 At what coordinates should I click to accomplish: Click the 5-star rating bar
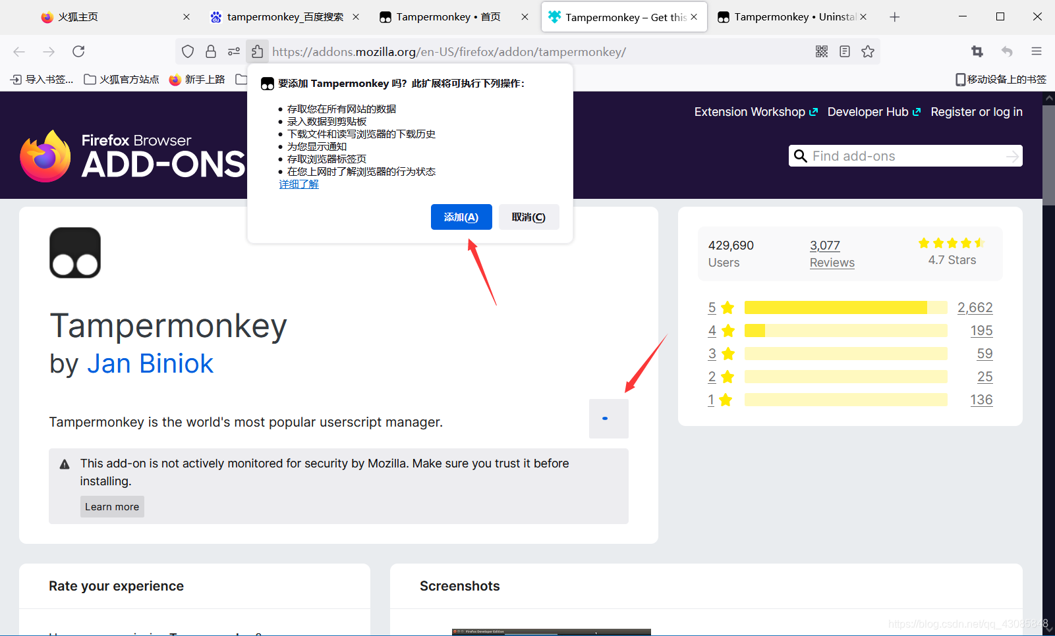pos(846,307)
